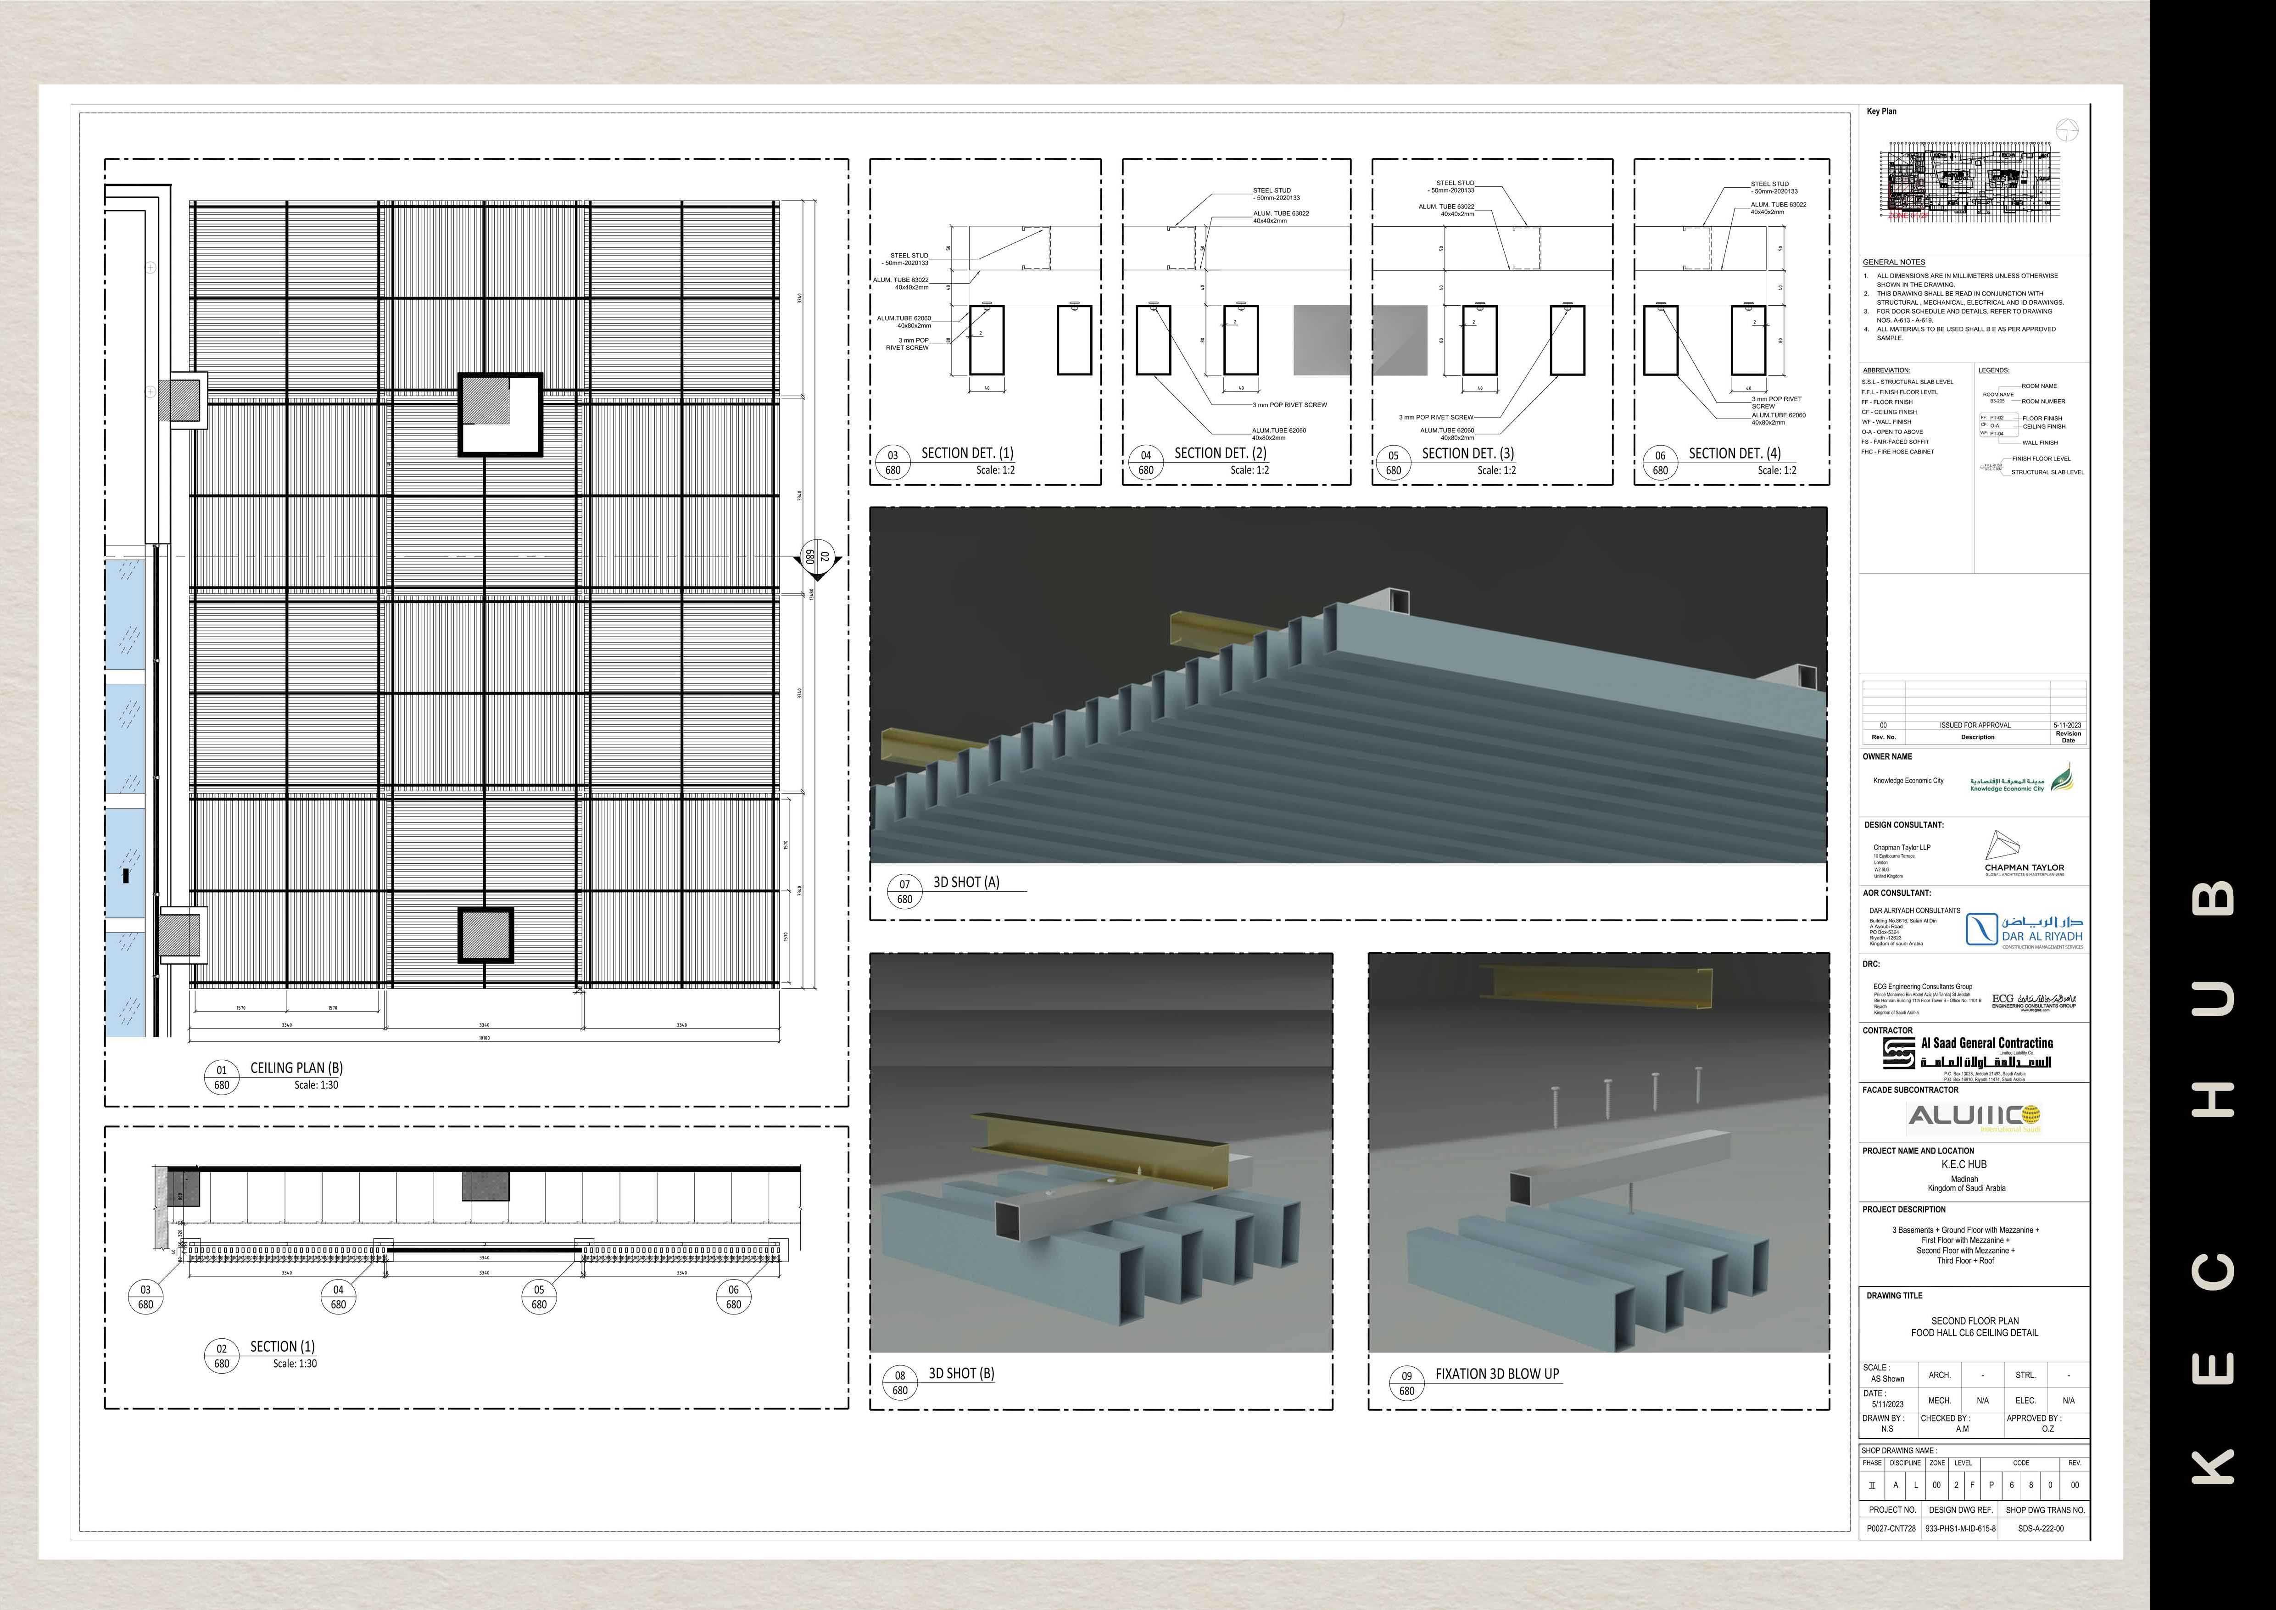Click the Dar Al Riyadh logo
Image resolution: width=2276 pixels, height=1610 pixels.
pyautogui.click(x=2025, y=930)
